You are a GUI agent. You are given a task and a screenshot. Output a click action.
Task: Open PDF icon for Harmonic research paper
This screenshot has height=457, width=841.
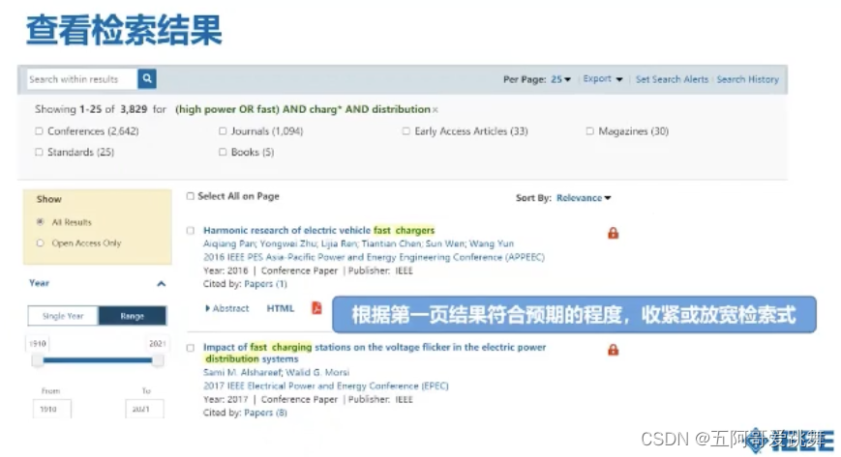click(x=317, y=307)
